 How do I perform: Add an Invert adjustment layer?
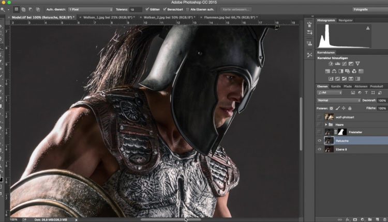click(331, 79)
